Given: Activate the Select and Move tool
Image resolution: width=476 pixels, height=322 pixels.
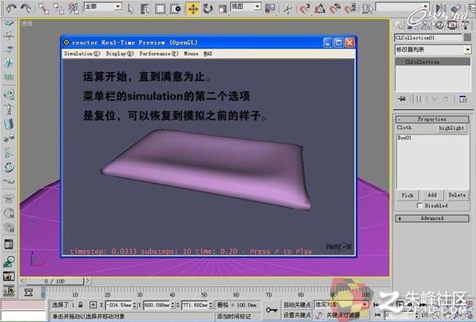Looking at the screenshot, I should pos(193,9).
